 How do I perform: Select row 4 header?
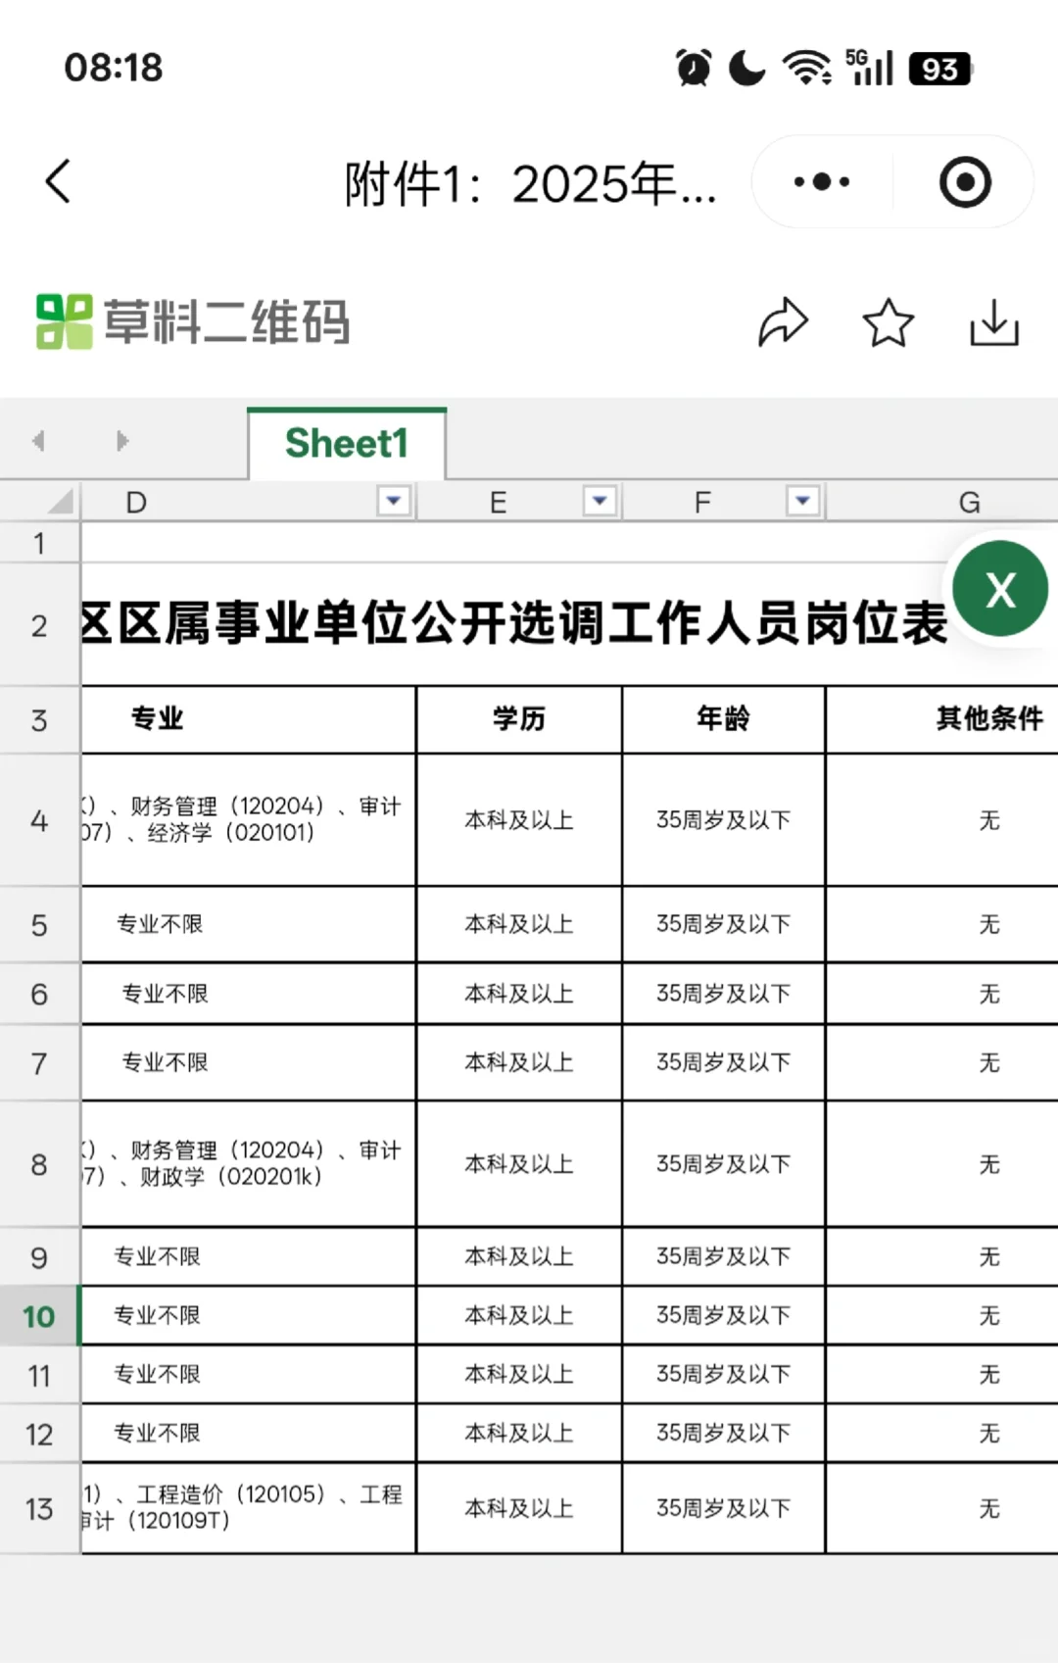point(39,820)
